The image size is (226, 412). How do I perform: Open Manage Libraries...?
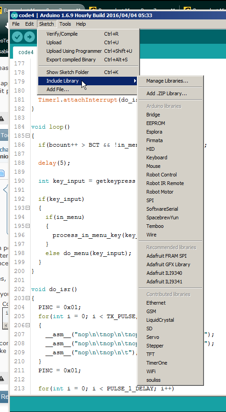[171, 81]
